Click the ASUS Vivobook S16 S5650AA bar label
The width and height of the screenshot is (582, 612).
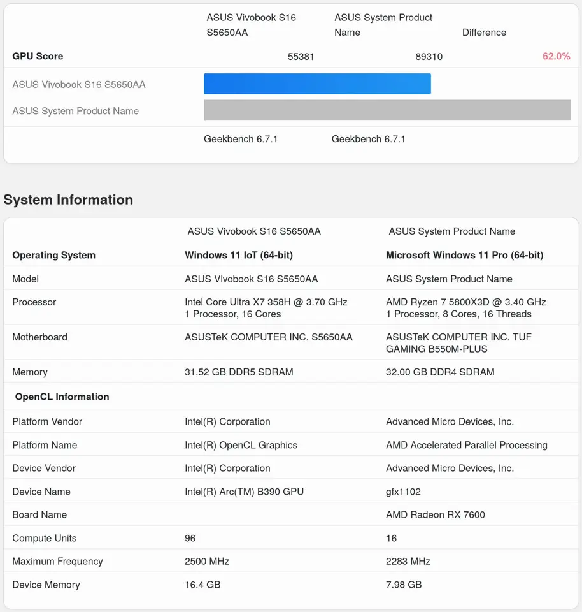(x=79, y=85)
